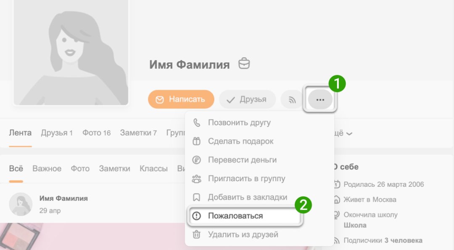The height and width of the screenshot is (250, 454).
Task: Click the trash icon for Удалить из друзей
Action: (196, 234)
